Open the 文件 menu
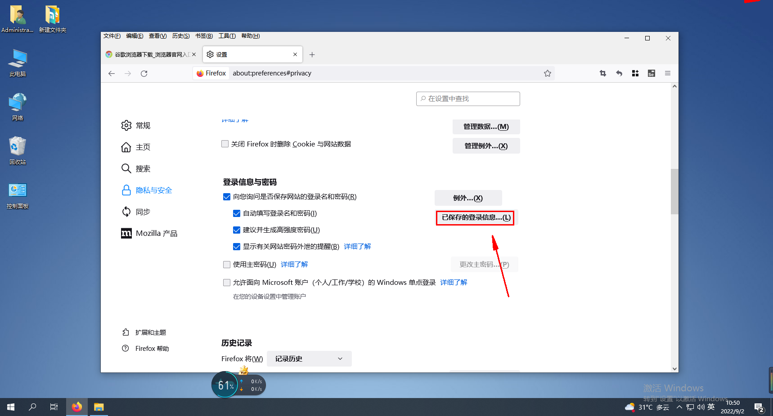Image resolution: width=773 pixels, height=416 pixels. coord(112,36)
